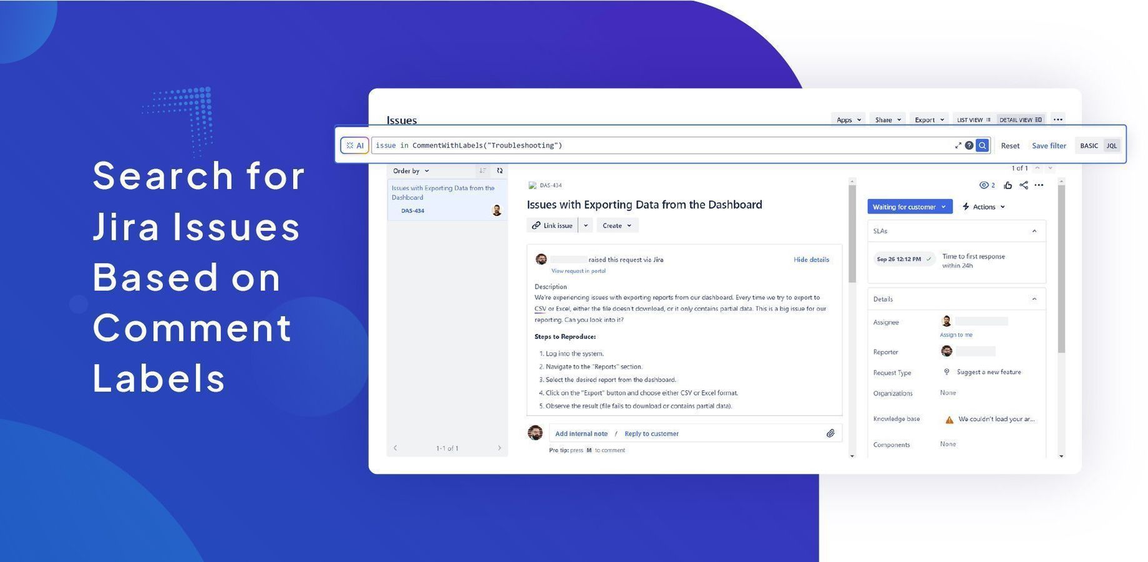Click the Components None value
The width and height of the screenshot is (1148, 562).
click(948, 444)
